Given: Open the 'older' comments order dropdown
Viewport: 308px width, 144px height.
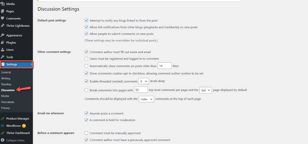Looking at the screenshot, I should (x=146, y=99).
